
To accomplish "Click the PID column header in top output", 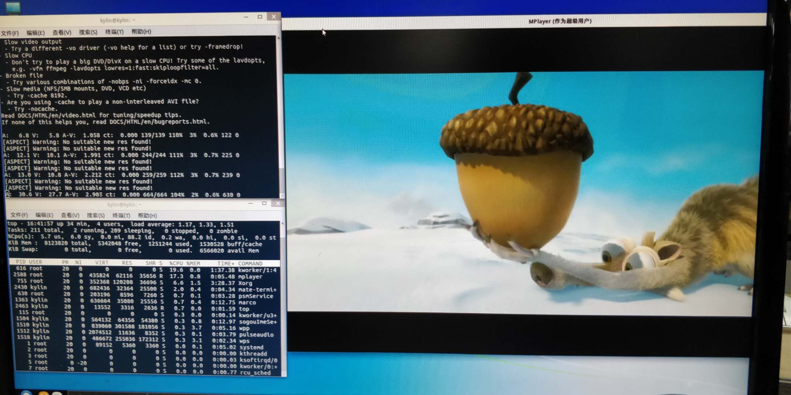I will click(x=21, y=262).
